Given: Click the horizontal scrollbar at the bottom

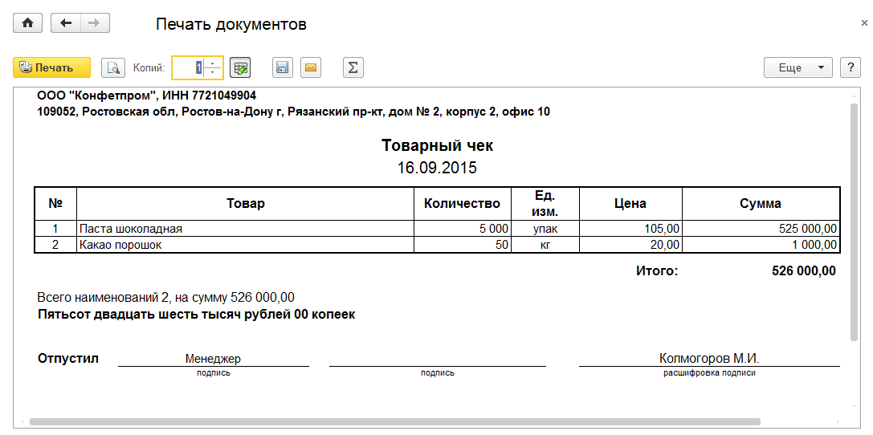Looking at the screenshot, I should (394, 421).
